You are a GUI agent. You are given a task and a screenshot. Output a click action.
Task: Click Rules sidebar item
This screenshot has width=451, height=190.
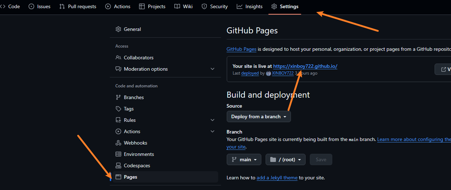point(165,120)
